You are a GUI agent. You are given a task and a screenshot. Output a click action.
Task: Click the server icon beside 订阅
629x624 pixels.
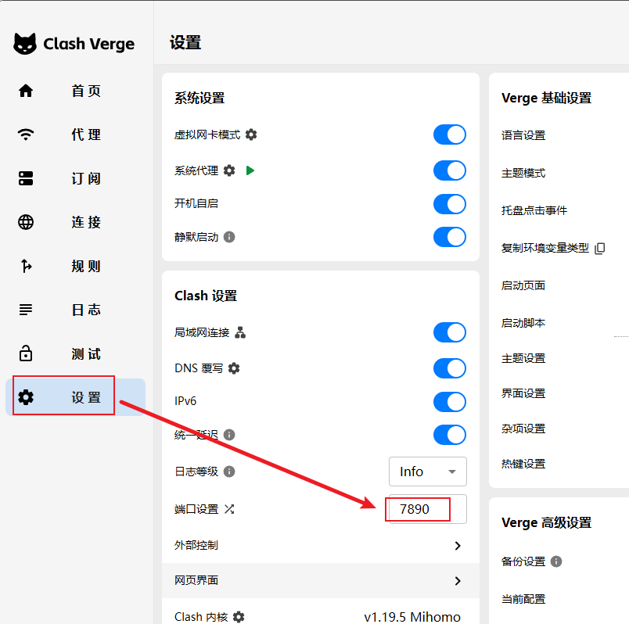26,178
